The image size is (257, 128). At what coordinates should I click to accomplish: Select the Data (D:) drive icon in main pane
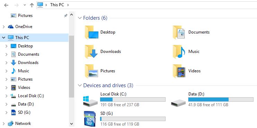click(x=178, y=103)
